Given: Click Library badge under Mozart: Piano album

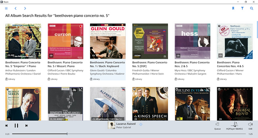Looking at the screenshot, I should click(x=52, y=79).
